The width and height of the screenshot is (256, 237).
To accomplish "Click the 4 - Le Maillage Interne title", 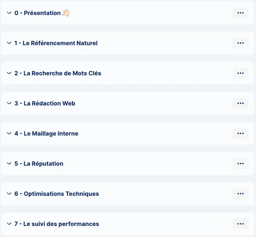I will [x=46, y=134].
